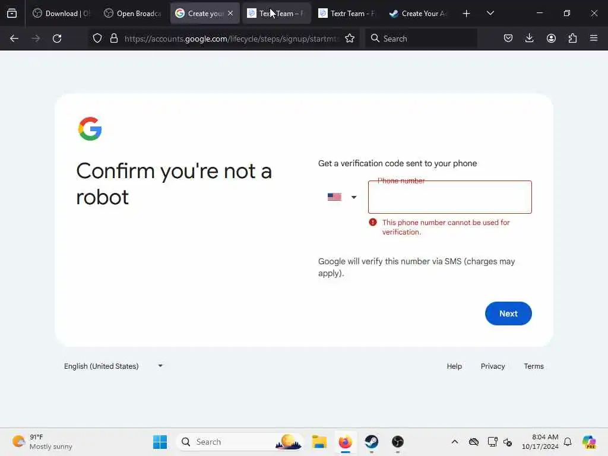Click the Firefox View icon
Screen dimensions: 608x456
(12, 13)
